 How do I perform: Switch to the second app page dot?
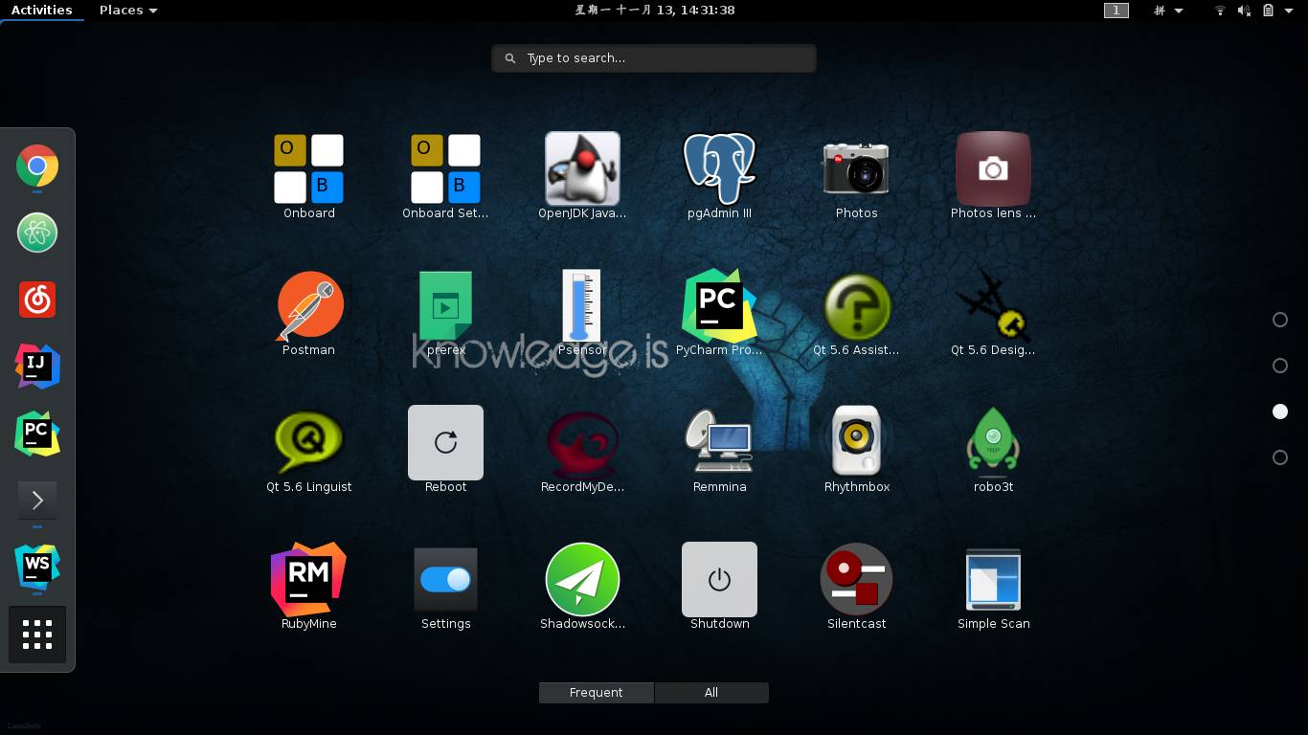[1280, 366]
